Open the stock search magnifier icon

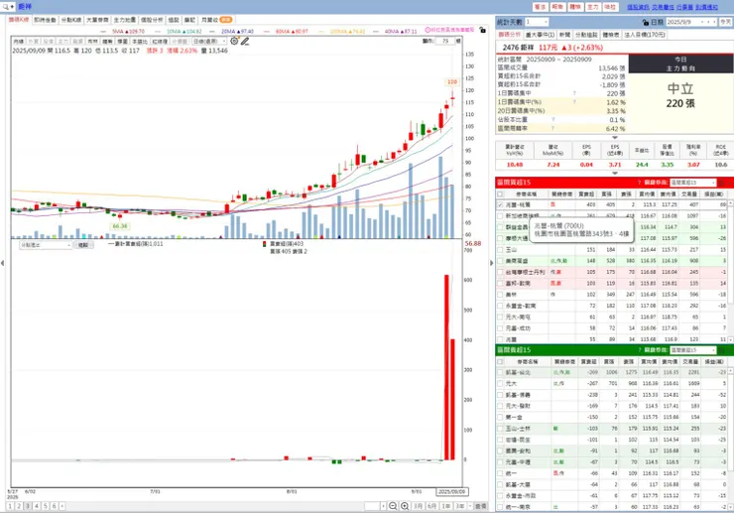6,7
